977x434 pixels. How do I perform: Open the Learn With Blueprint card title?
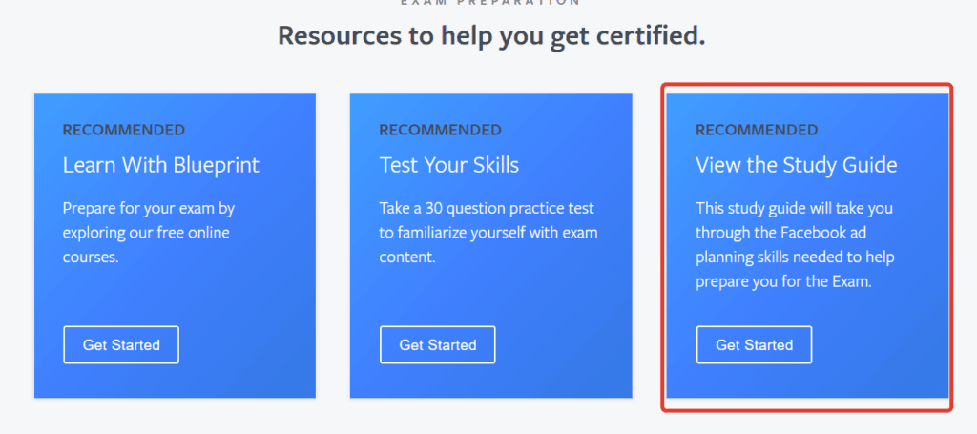[x=160, y=165]
